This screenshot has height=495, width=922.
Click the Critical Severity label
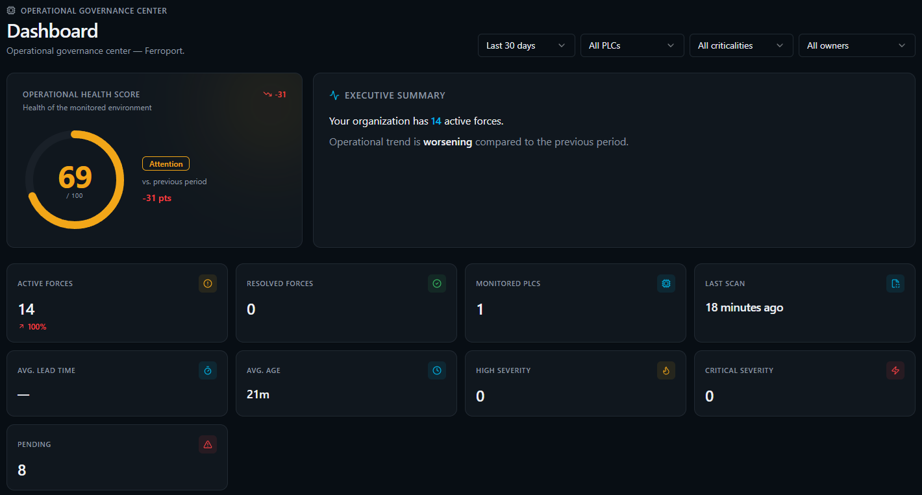739,370
